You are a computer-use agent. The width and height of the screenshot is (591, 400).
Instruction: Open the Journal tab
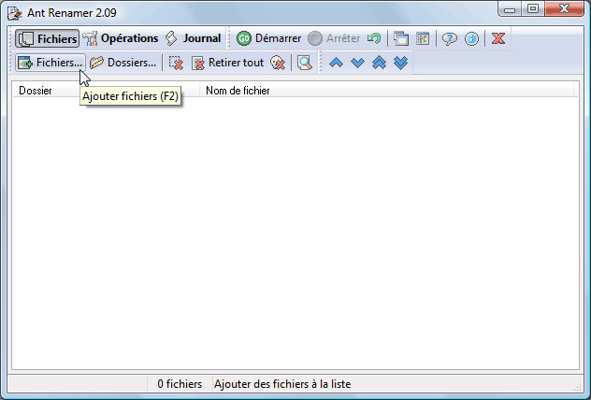(x=194, y=38)
